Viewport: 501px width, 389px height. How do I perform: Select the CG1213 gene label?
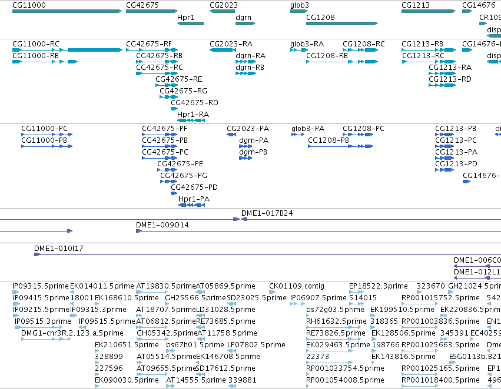click(x=416, y=5)
